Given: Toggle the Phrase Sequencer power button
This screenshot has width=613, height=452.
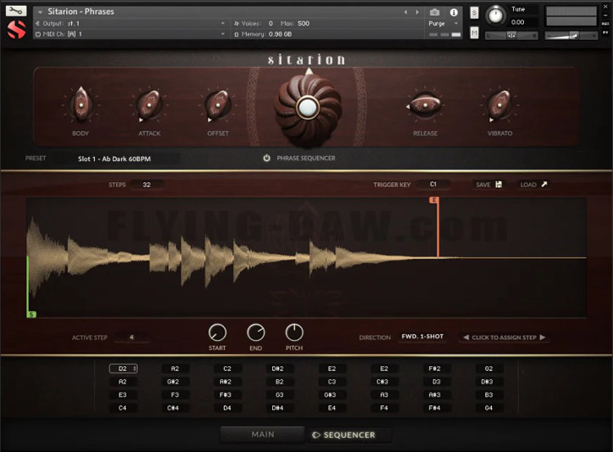Looking at the screenshot, I should click(x=266, y=158).
